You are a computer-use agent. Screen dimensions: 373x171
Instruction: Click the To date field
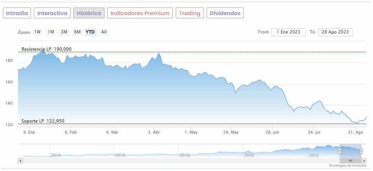pos(335,32)
